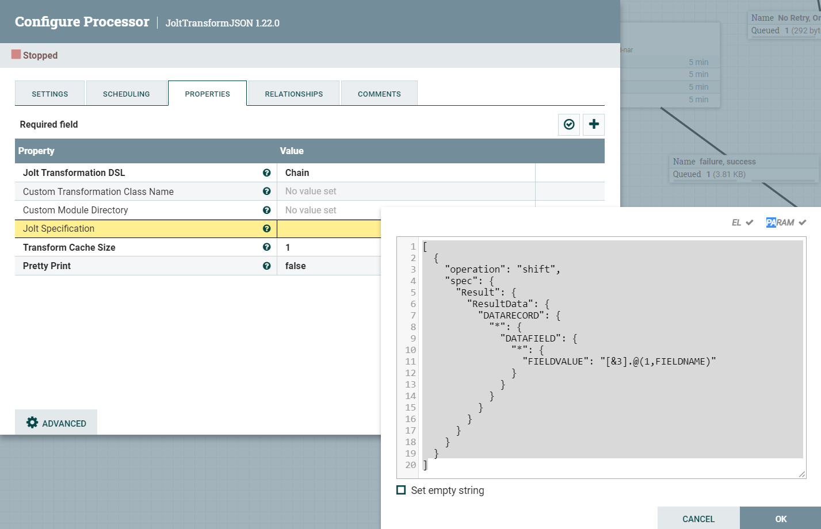
Task: Open Advanced configuration with gear icon
Action: (56, 423)
